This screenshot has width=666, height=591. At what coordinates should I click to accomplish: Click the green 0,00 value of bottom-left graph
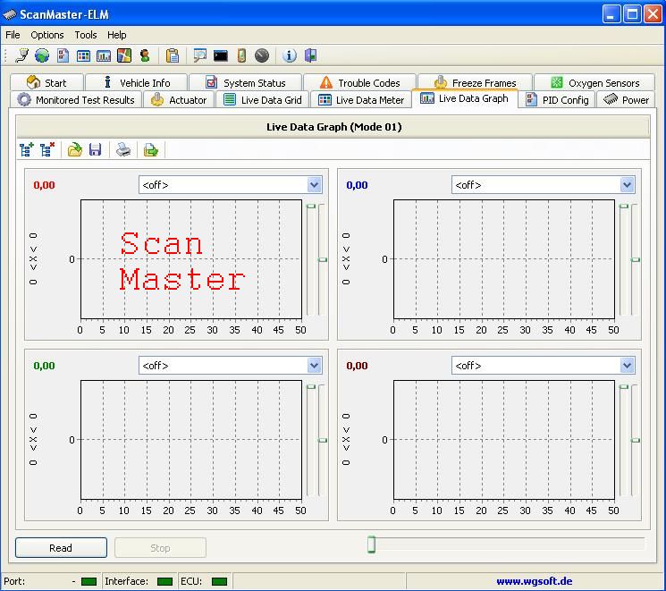coord(44,366)
